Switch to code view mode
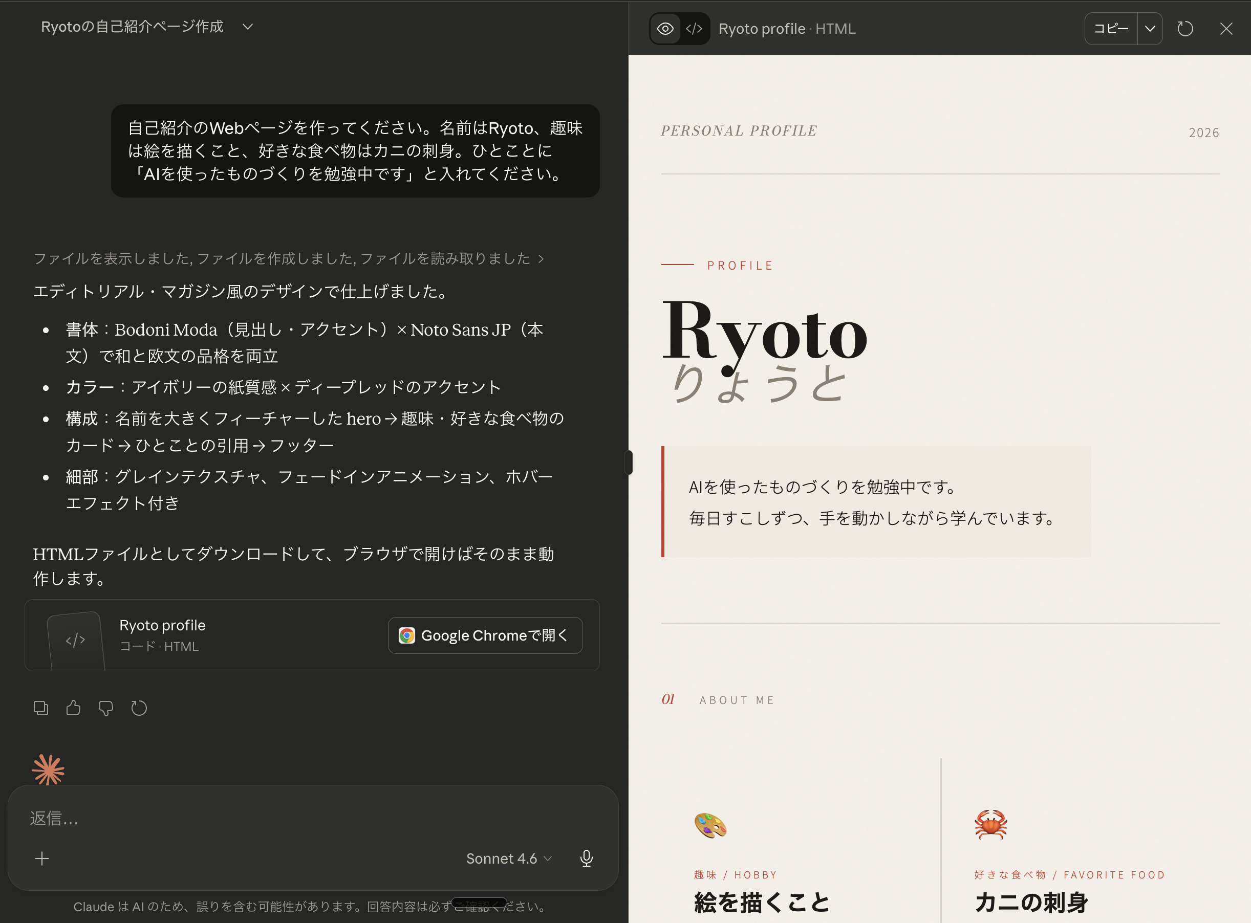Image resolution: width=1251 pixels, height=923 pixels. pos(694,29)
